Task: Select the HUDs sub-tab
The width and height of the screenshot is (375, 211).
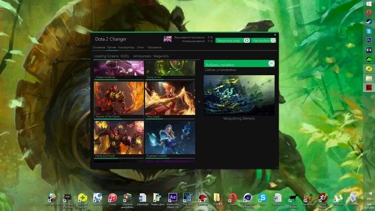Action: (125, 56)
